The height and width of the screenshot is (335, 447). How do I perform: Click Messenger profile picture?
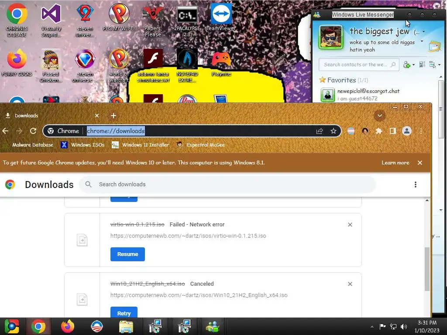(331, 37)
